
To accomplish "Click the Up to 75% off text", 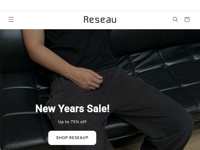I will (72, 122).
